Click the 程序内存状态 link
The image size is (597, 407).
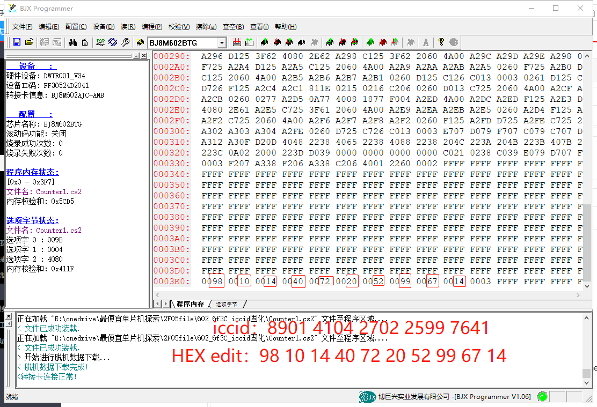tap(32, 172)
